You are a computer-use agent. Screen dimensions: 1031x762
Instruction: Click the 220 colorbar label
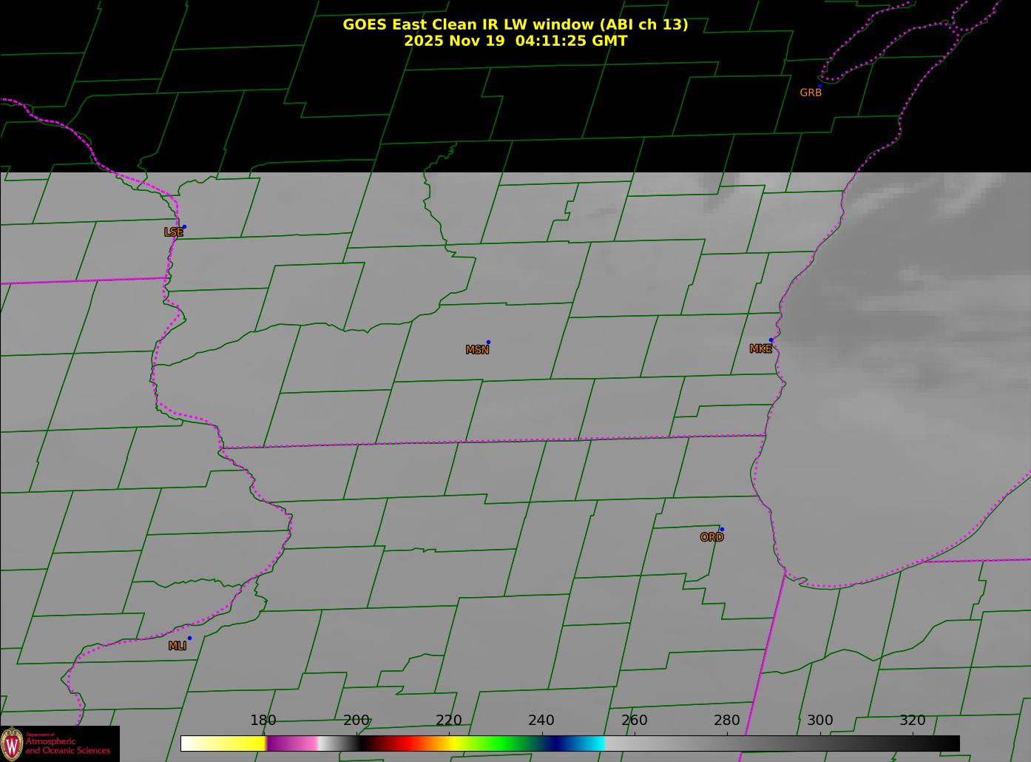(x=448, y=721)
